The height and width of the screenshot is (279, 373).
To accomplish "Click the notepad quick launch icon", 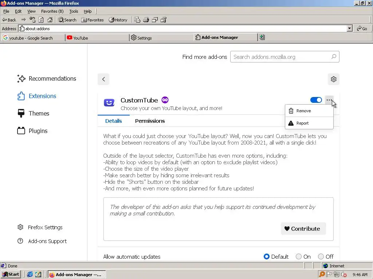I will coord(38,274).
